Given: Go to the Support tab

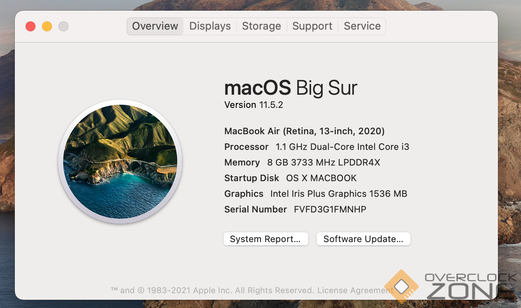Looking at the screenshot, I should pos(312,26).
